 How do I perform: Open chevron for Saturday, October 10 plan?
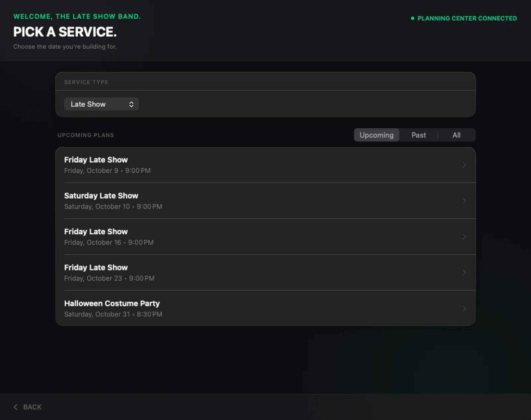pyautogui.click(x=464, y=201)
